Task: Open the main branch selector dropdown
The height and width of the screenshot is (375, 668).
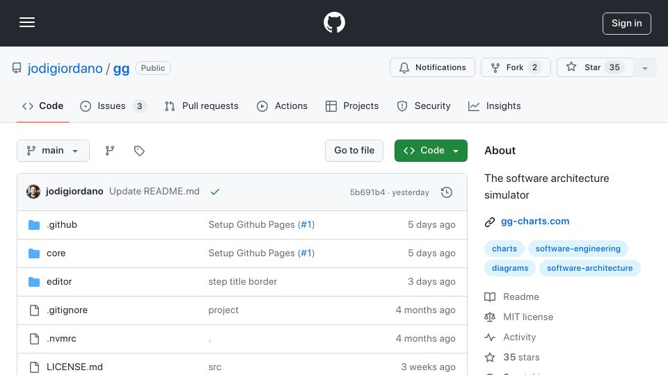Action: tap(54, 151)
